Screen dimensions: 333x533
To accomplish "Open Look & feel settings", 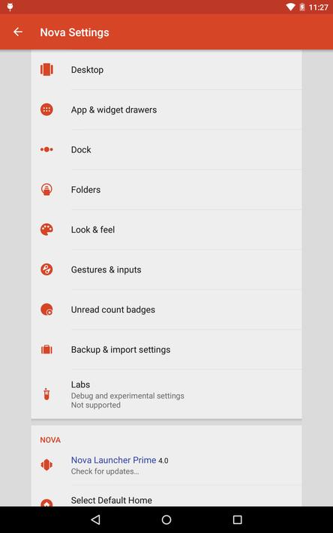I will 166,230.
